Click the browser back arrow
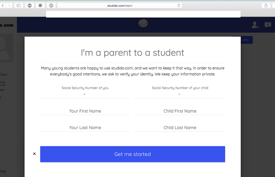Screen dimensions: 275x177 3,6
